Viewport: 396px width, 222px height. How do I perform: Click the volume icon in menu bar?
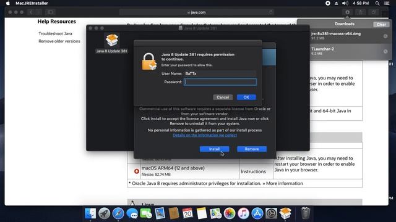click(x=345, y=3)
